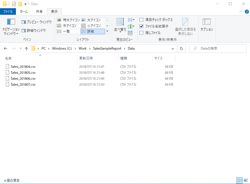250x184 pixels.
Task: Click the icon of Sales_201804.csv
Action: [x=7, y=66]
